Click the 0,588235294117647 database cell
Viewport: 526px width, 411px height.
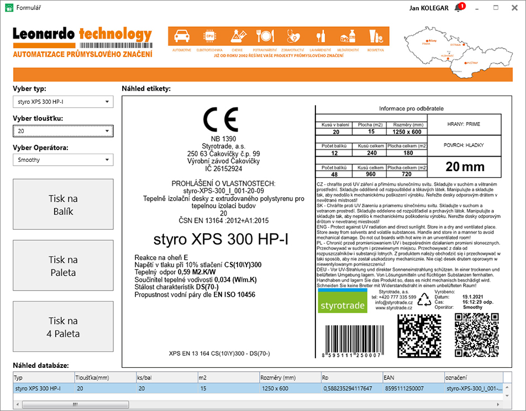click(x=352, y=388)
